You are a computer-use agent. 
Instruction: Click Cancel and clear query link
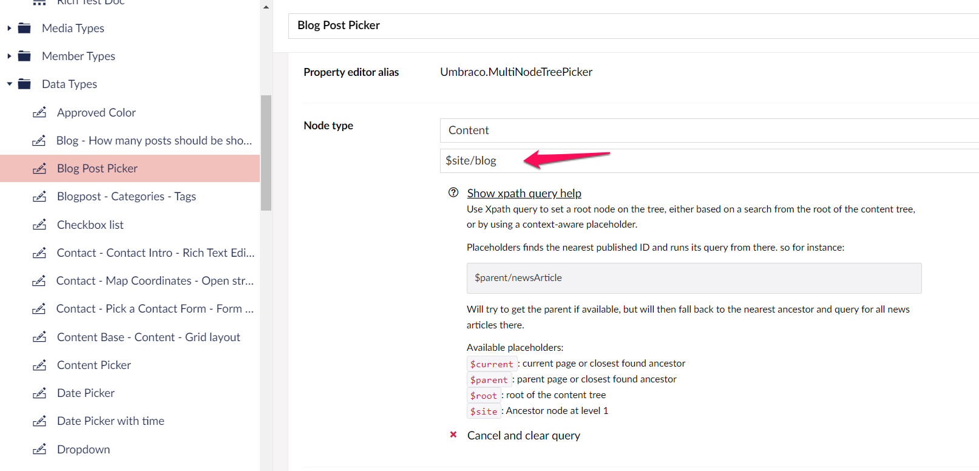point(523,436)
